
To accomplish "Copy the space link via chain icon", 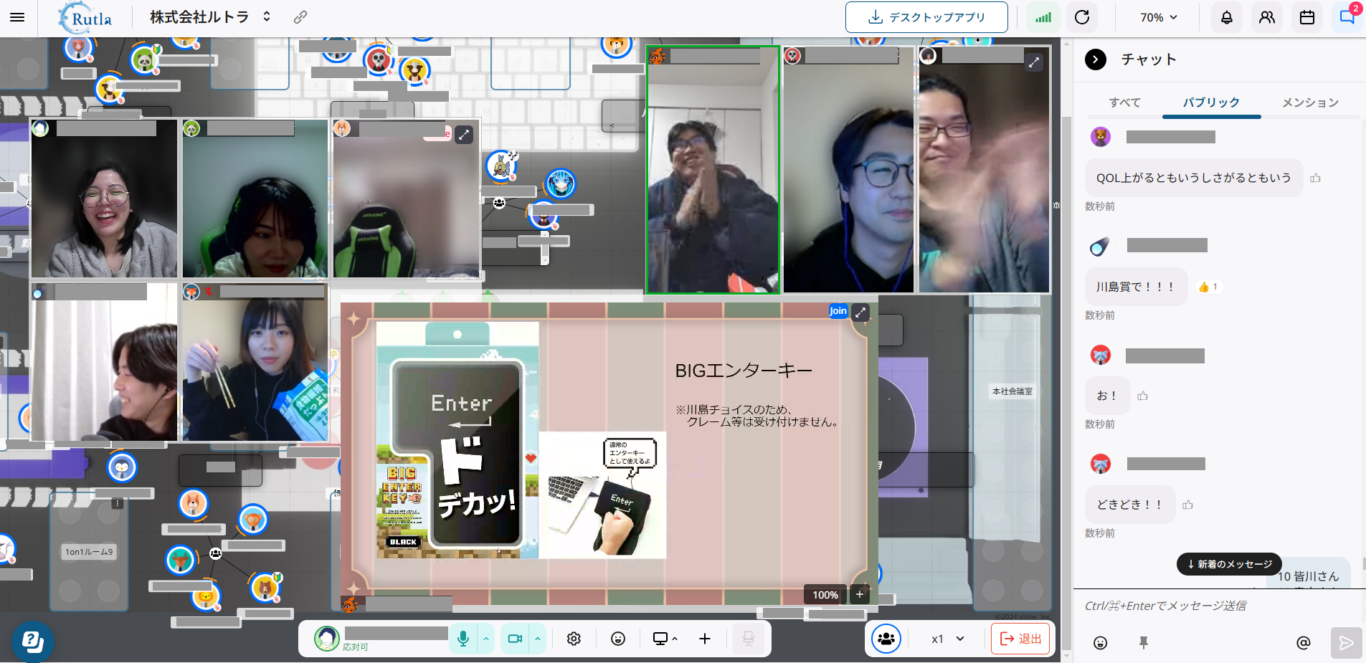I will click(300, 17).
